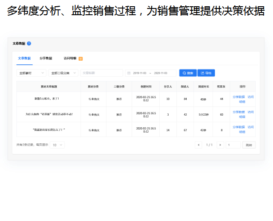Screen dimensions: 273x221
Task: Open the 全部二级分类 dropdown
Action: tap(63, 73)
